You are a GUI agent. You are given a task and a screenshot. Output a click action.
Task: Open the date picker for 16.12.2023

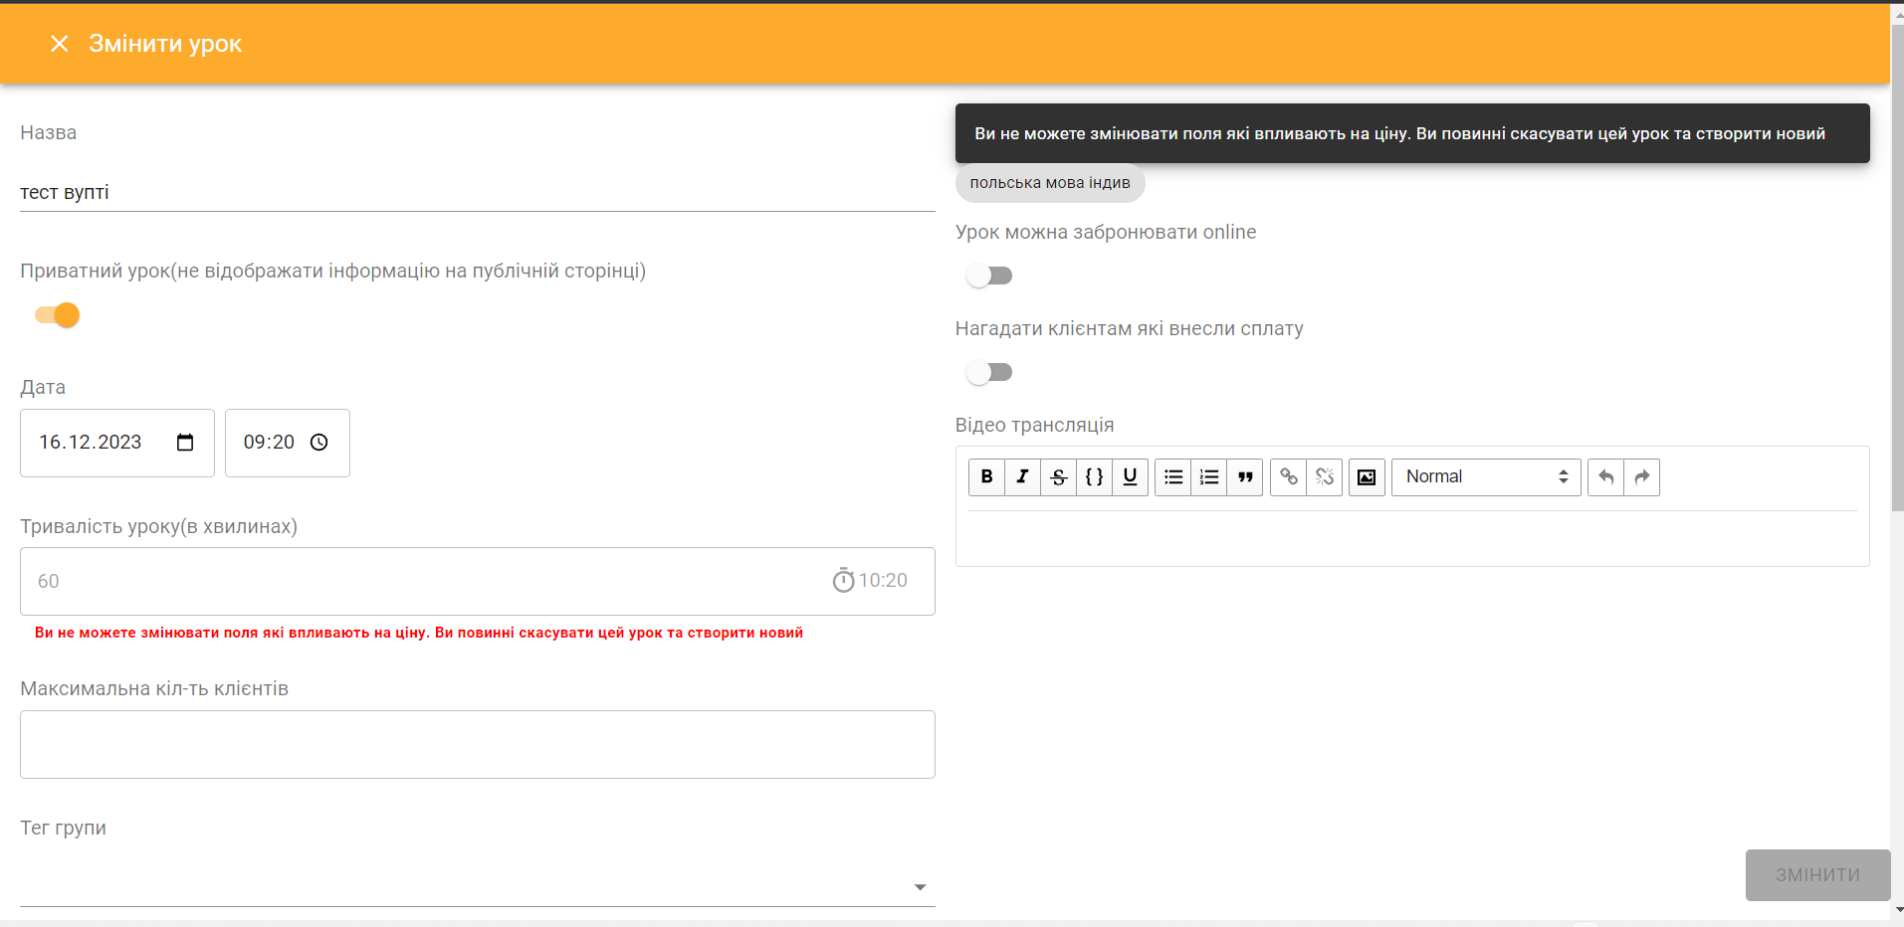(x=185, y=443)
